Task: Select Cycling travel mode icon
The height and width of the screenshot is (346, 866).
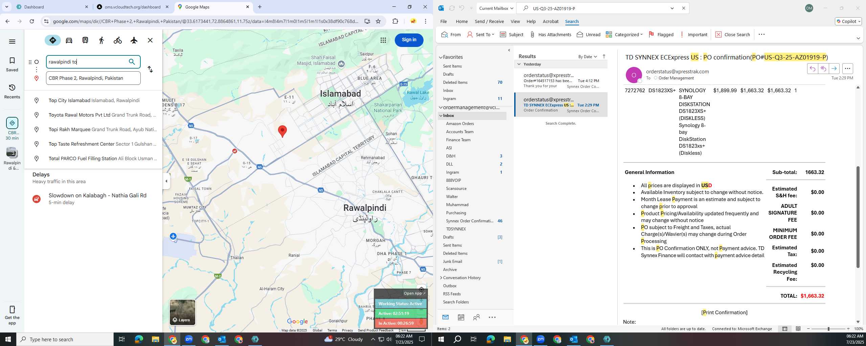Action: click(x=118, y=40)
